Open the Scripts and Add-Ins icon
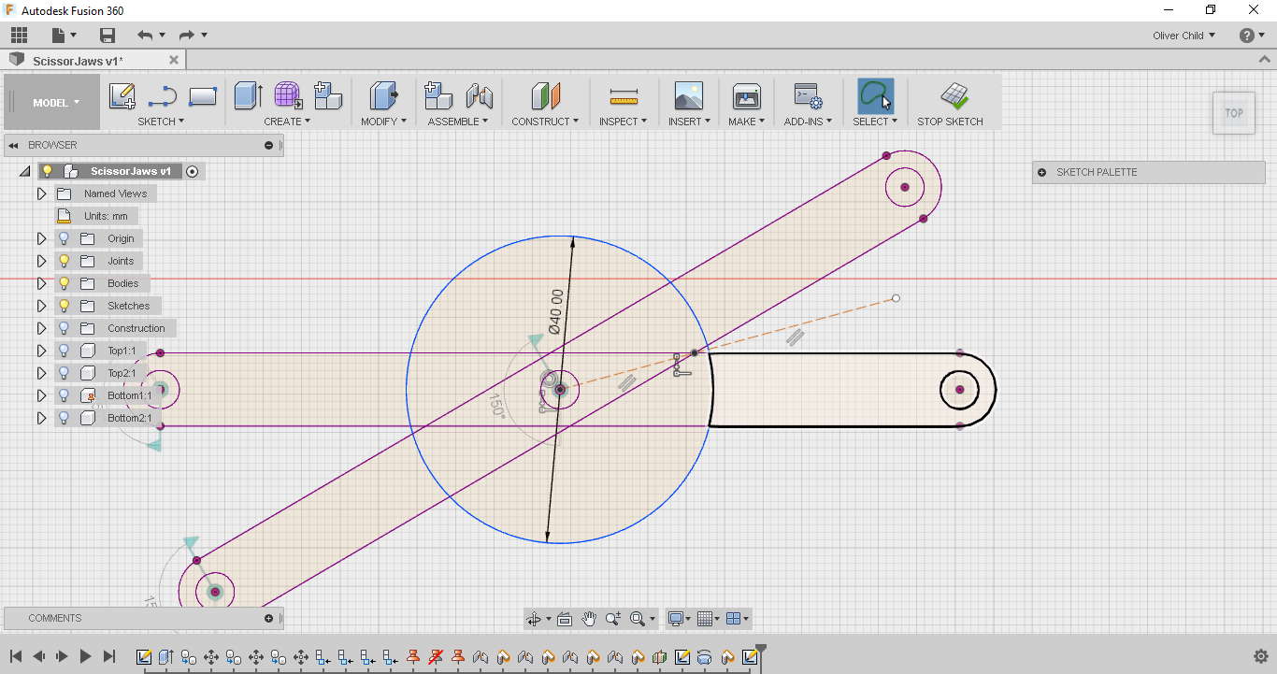The height and width of the screenshot is (674, 1277). [x=808, y=96]
